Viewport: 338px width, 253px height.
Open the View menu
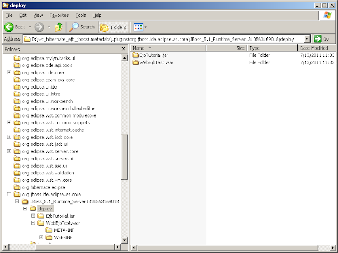click(x=38, y=15)
